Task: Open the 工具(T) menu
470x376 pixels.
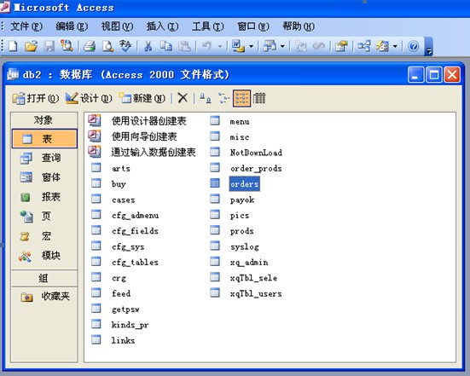Action: tap(208, 26)
